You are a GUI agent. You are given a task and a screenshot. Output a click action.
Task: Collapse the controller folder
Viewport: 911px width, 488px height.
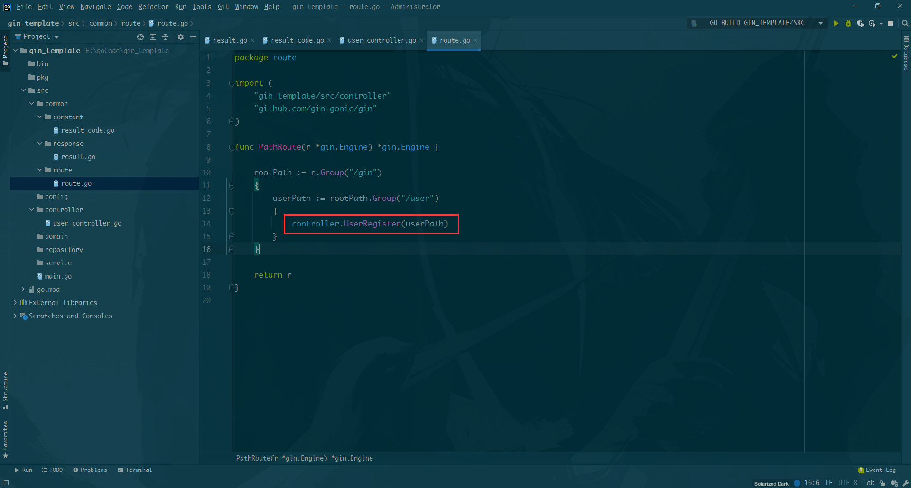[32, 209]
